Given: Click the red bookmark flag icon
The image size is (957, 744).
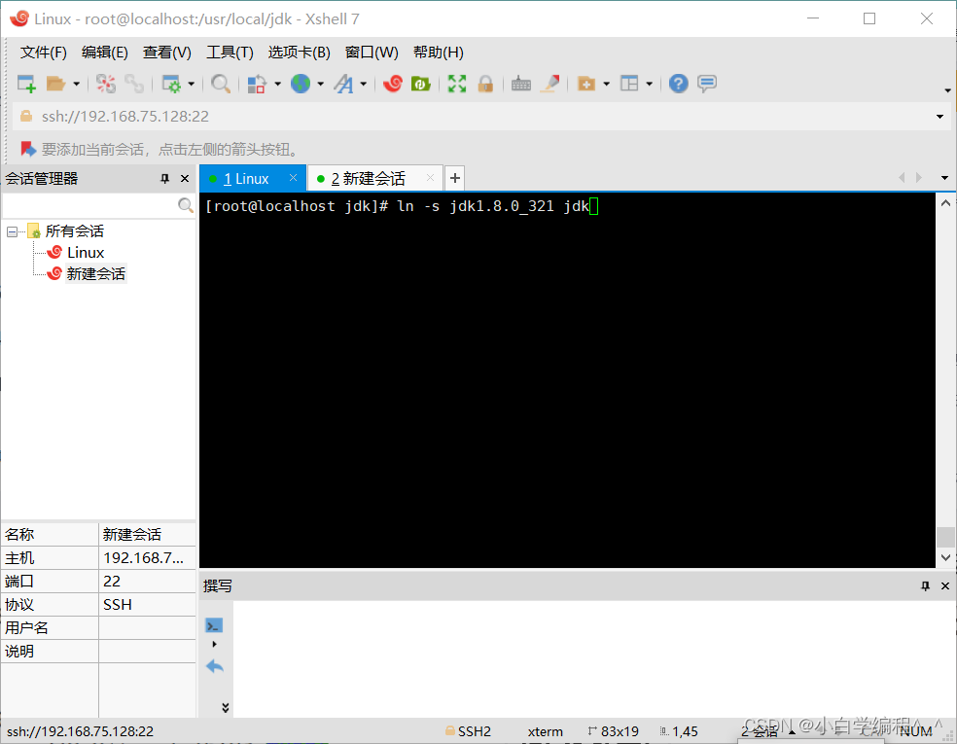Looking at the screenshot, I should pos(28,149).
